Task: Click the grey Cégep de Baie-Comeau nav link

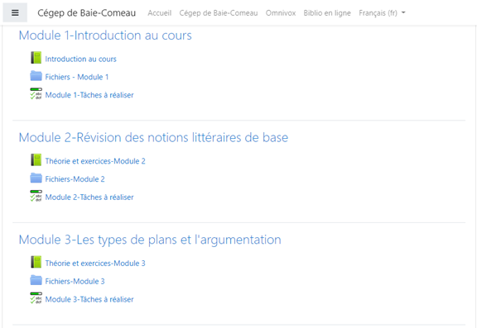Action: (x=219, y=13)
